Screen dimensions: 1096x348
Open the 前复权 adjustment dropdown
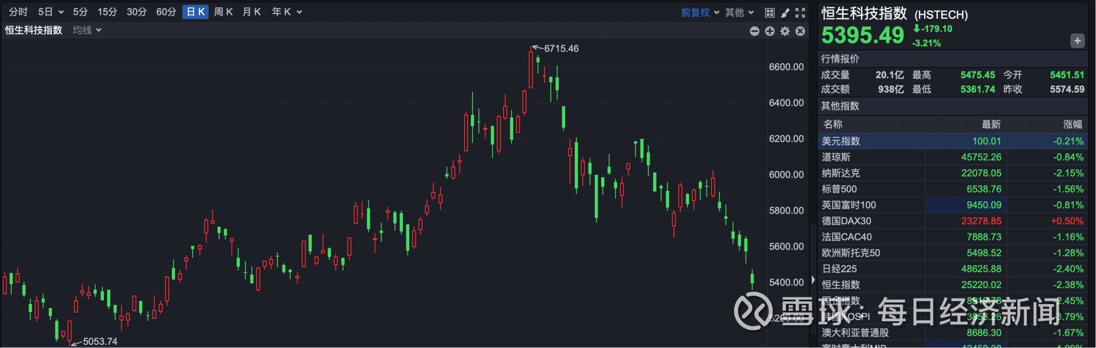(x=700, y=13)
